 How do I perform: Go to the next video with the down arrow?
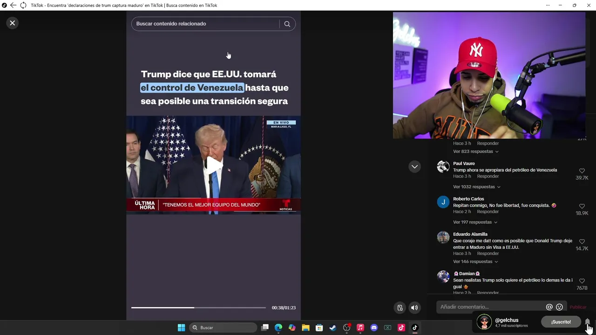[414, 167]
